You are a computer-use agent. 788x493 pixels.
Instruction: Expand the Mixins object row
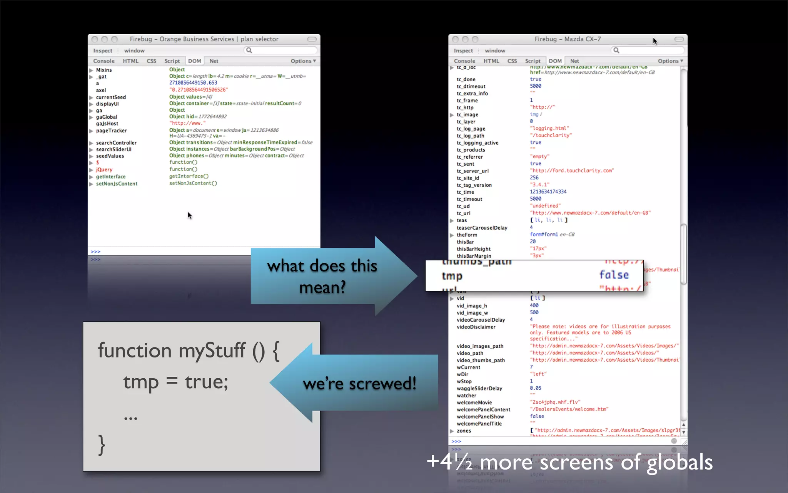tap(91, 70)
